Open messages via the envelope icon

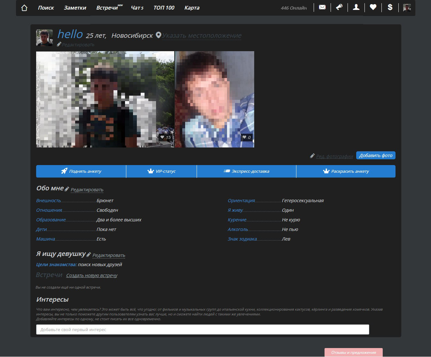(322, 7)
